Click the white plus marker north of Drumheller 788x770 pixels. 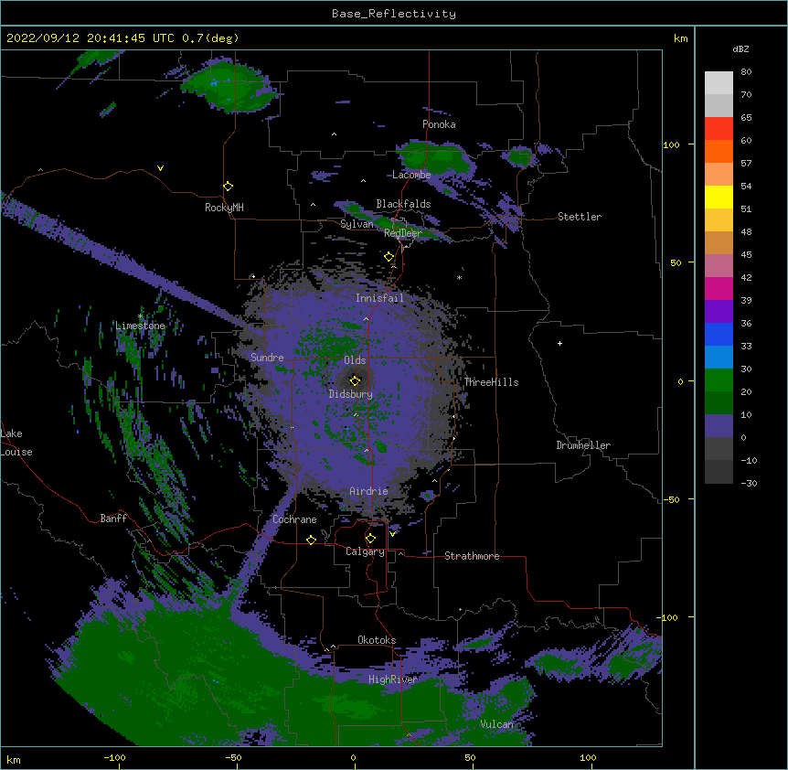(x=559, y=343)
